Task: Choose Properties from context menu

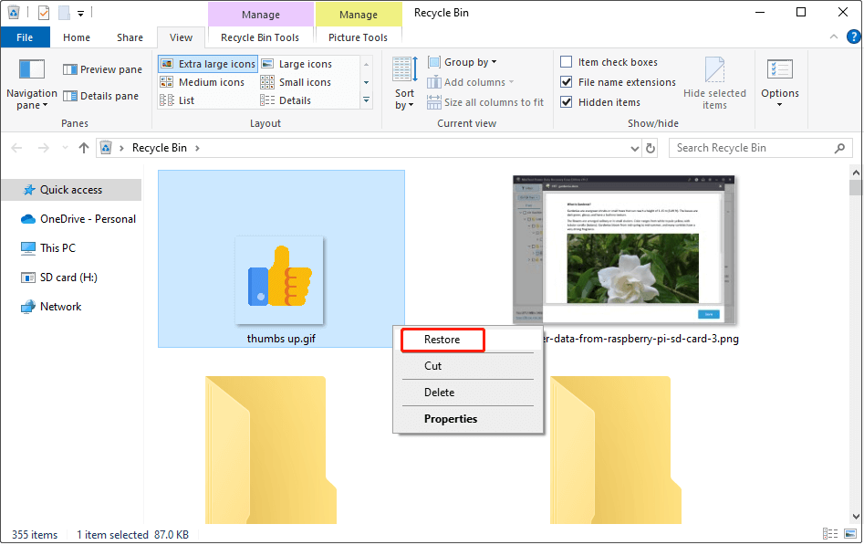Action: tap(468, 419)
